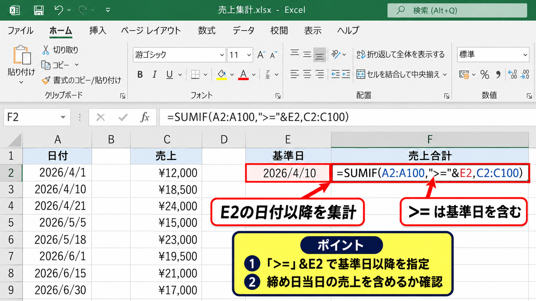Click the red font color button
Screen dimensions: 536x301
tap(244, 75)
